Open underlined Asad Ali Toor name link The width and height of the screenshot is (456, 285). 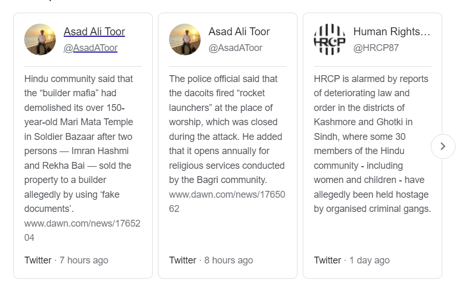click(94, 32)
